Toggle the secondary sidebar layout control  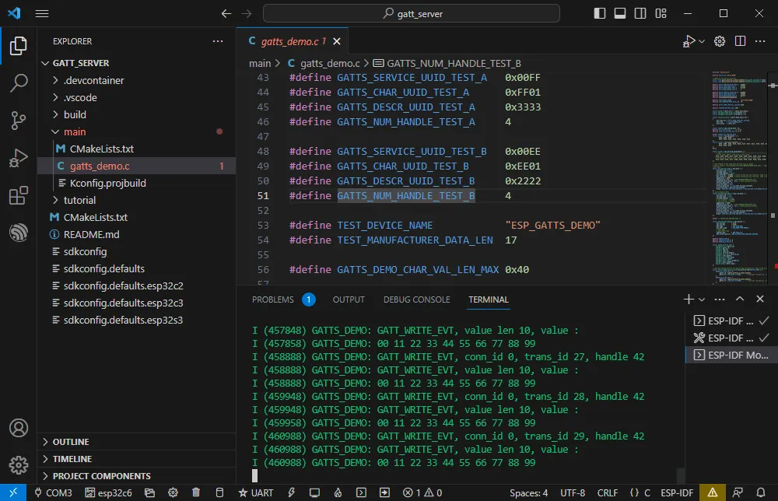click(x=640, y=12)
